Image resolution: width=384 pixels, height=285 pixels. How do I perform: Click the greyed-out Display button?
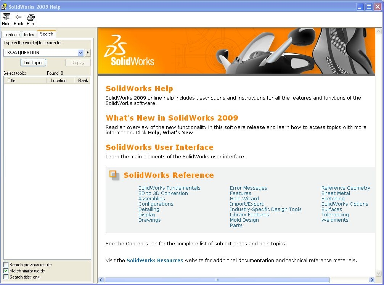click(78, 63)
